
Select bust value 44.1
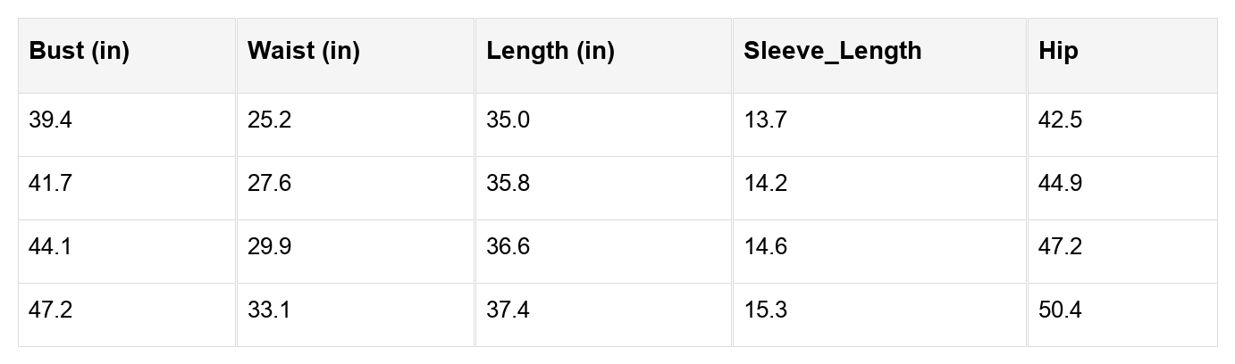click(x=50, y=247)
